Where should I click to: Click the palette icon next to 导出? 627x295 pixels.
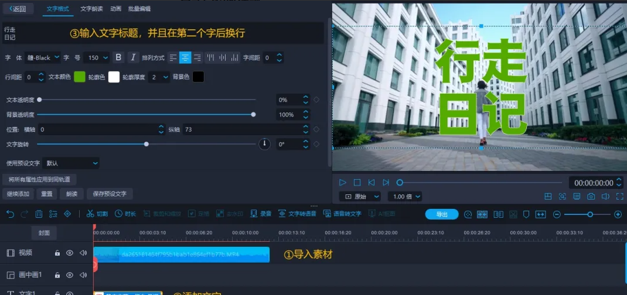coord(468,214)
